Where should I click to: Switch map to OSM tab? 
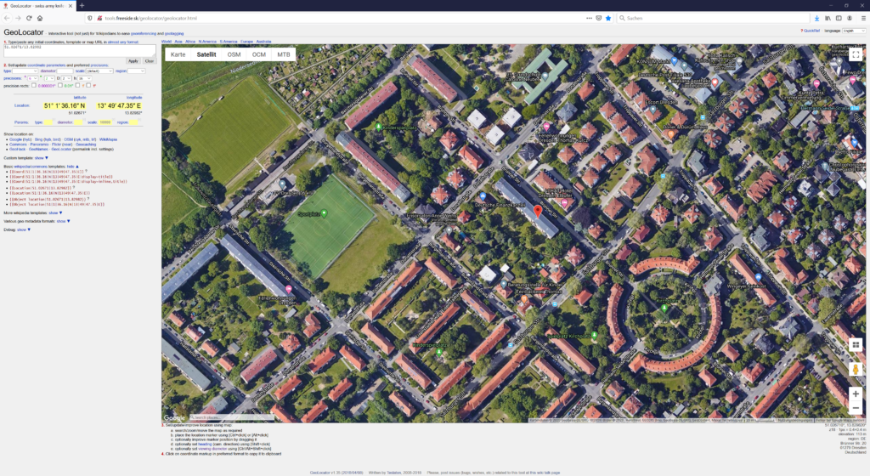click(x=234, y=54)
